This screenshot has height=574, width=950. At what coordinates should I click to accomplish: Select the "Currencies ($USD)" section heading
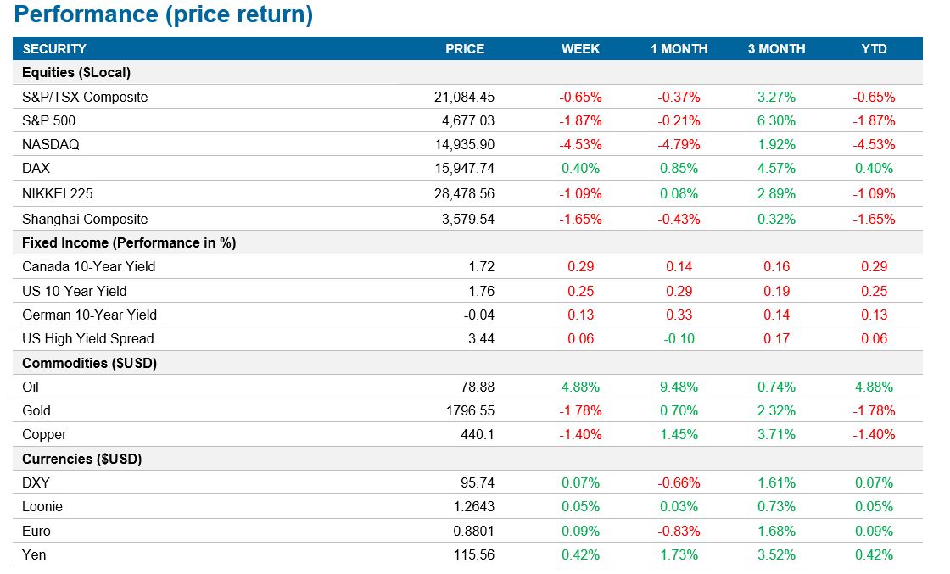pyautogui.click(x=81, y=459)
